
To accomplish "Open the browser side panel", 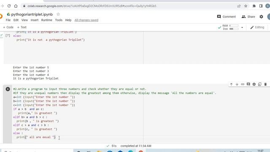I will tap(261, 6).
